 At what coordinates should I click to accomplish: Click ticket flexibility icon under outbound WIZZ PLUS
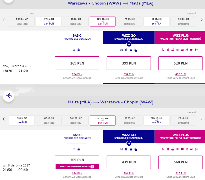tap(191, 50)
